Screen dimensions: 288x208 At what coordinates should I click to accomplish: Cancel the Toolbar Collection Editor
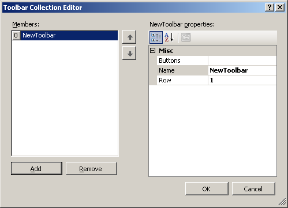click(253, 189)
